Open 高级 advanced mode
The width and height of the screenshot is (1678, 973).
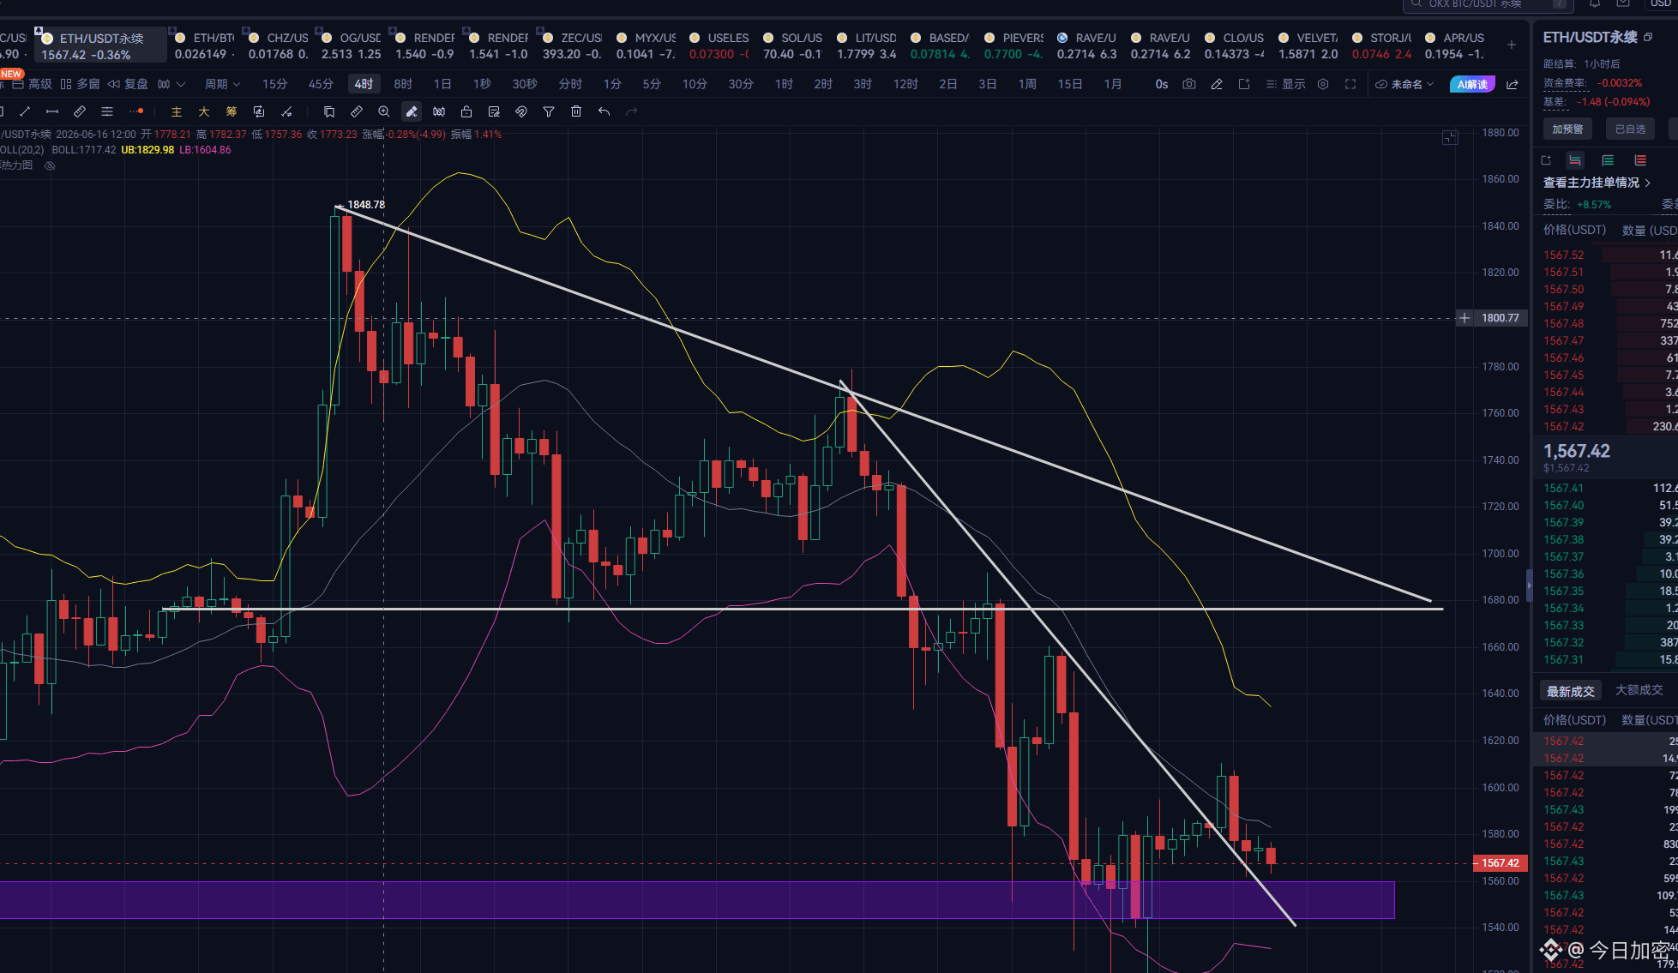pyautogui.click(x=33, y=84)
